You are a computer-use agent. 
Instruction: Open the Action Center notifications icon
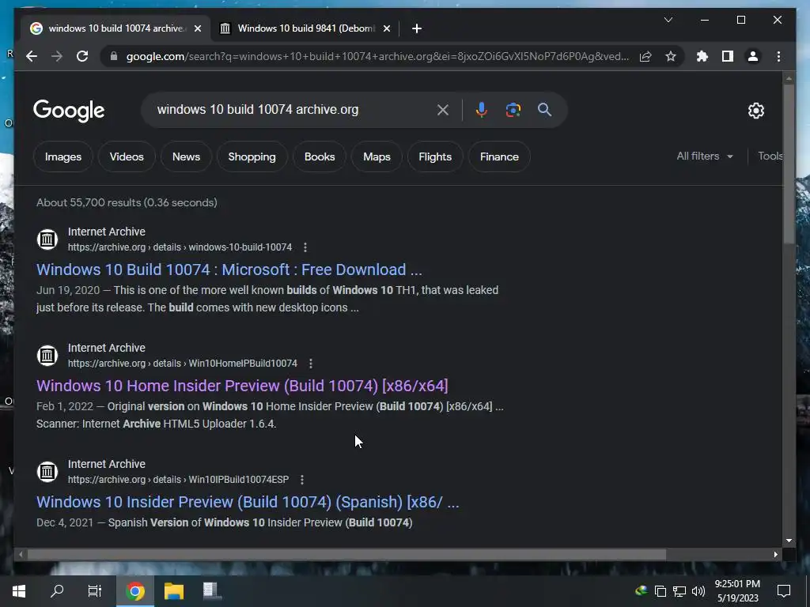pos(784,591)
